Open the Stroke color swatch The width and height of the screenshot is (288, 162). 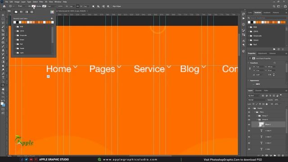coord(44,6)
